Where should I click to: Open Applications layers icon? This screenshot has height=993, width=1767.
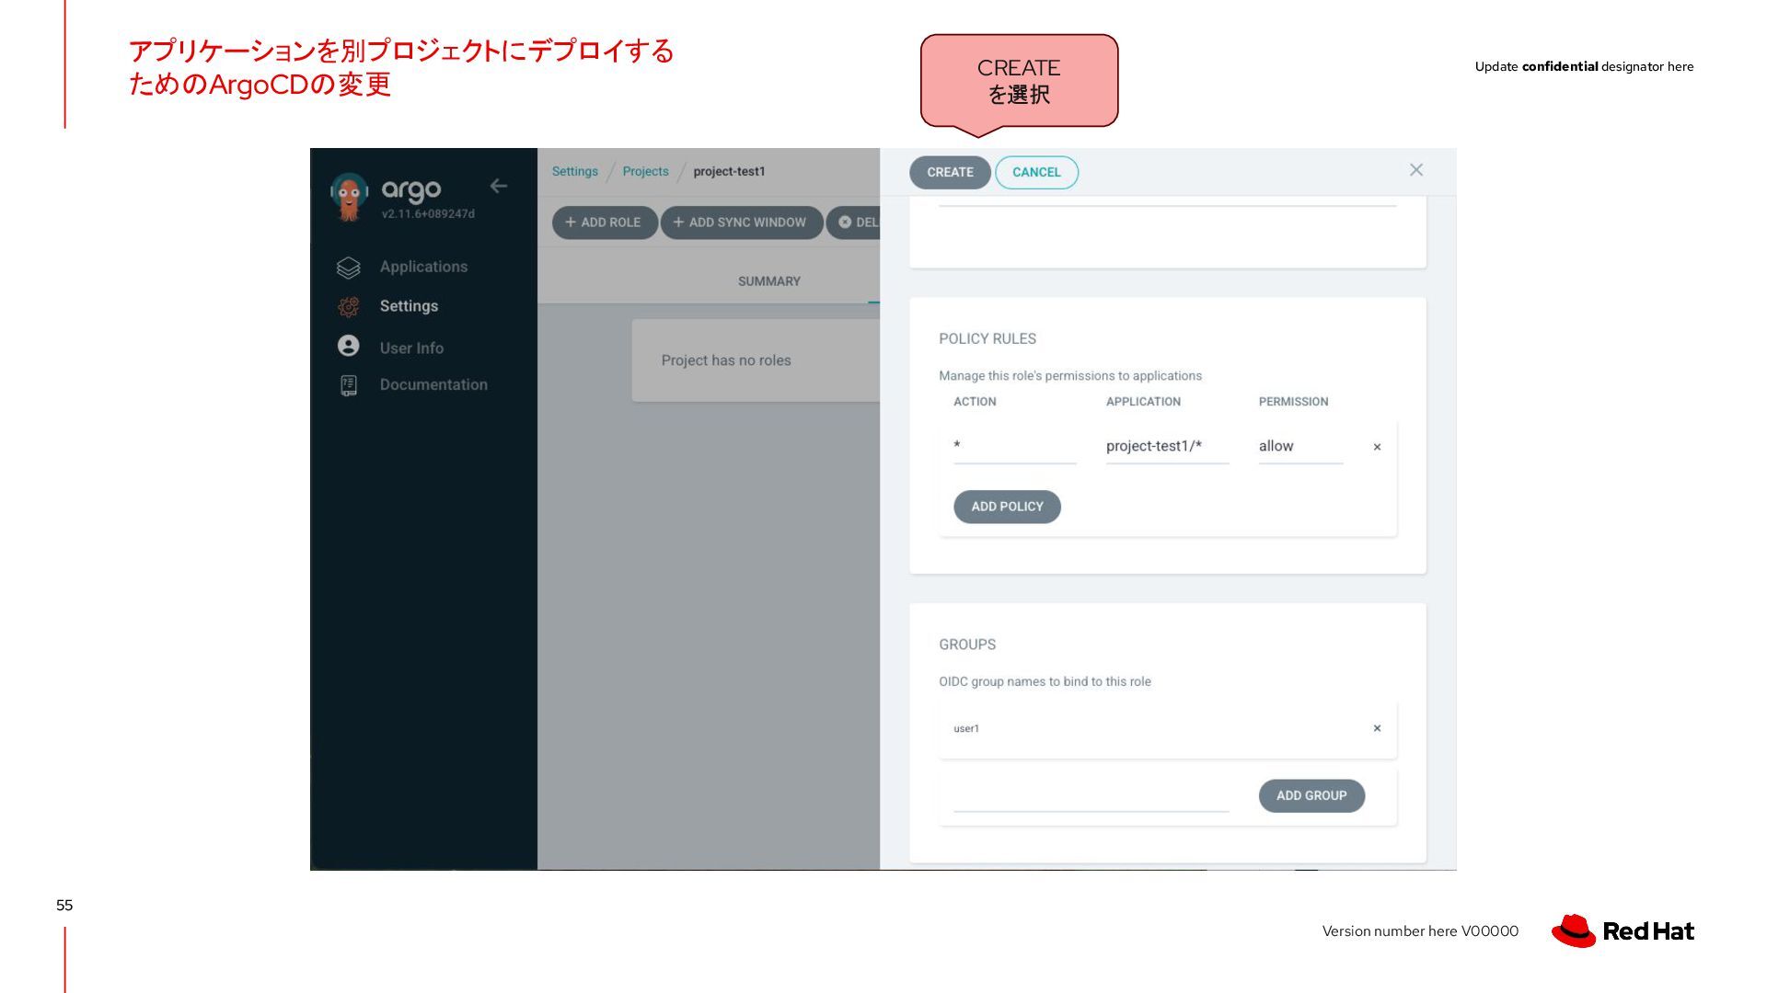pos(349,268)
